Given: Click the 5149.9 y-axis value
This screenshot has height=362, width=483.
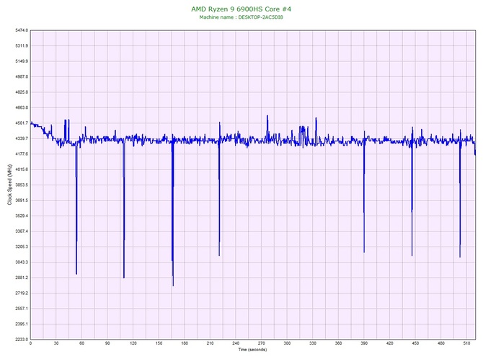Looking at the screenshot, I should (x=22, y=61).
